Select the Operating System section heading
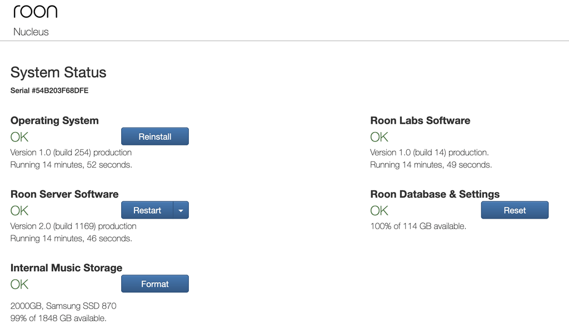 coord(54,120)
